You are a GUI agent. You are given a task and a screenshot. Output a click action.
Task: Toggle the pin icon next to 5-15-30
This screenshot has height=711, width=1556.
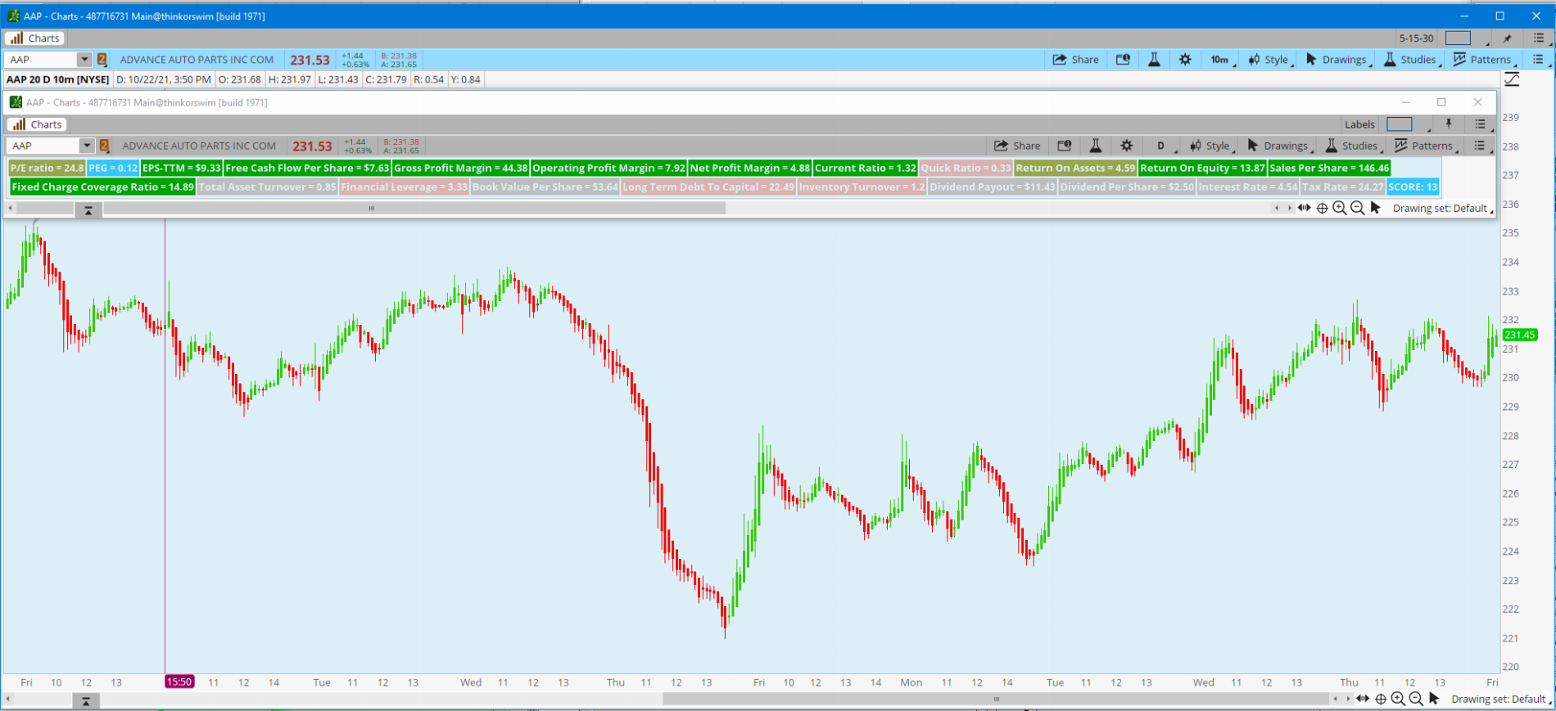click(1507, 38)
